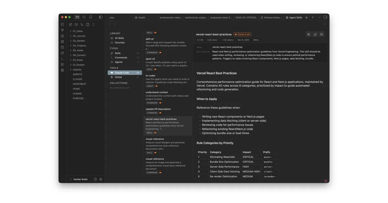Open skill folder icon in detail header

tap(321, 34)
